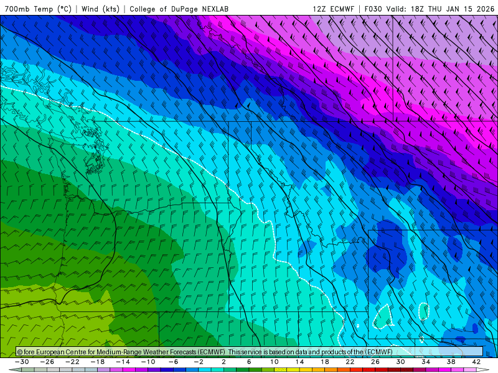
Task: Click the −22 color scale label
Action: (x=72, y=362)
